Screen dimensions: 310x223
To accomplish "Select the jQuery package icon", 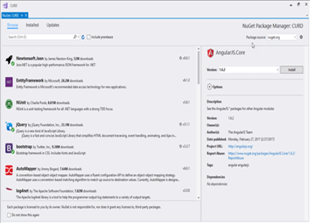I will 10,127.
